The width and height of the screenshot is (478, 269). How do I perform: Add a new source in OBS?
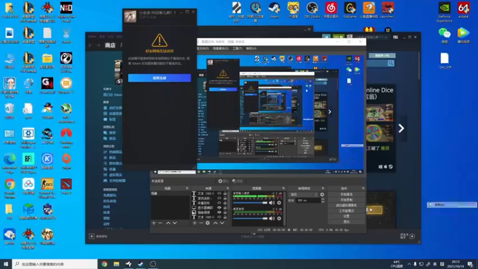click(195, 223)
